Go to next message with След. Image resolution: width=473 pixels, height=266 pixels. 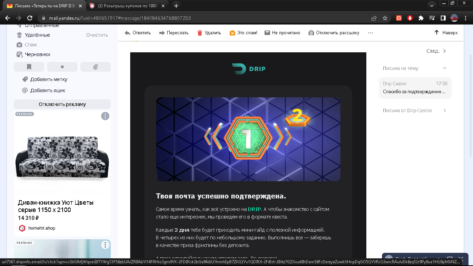436,51
